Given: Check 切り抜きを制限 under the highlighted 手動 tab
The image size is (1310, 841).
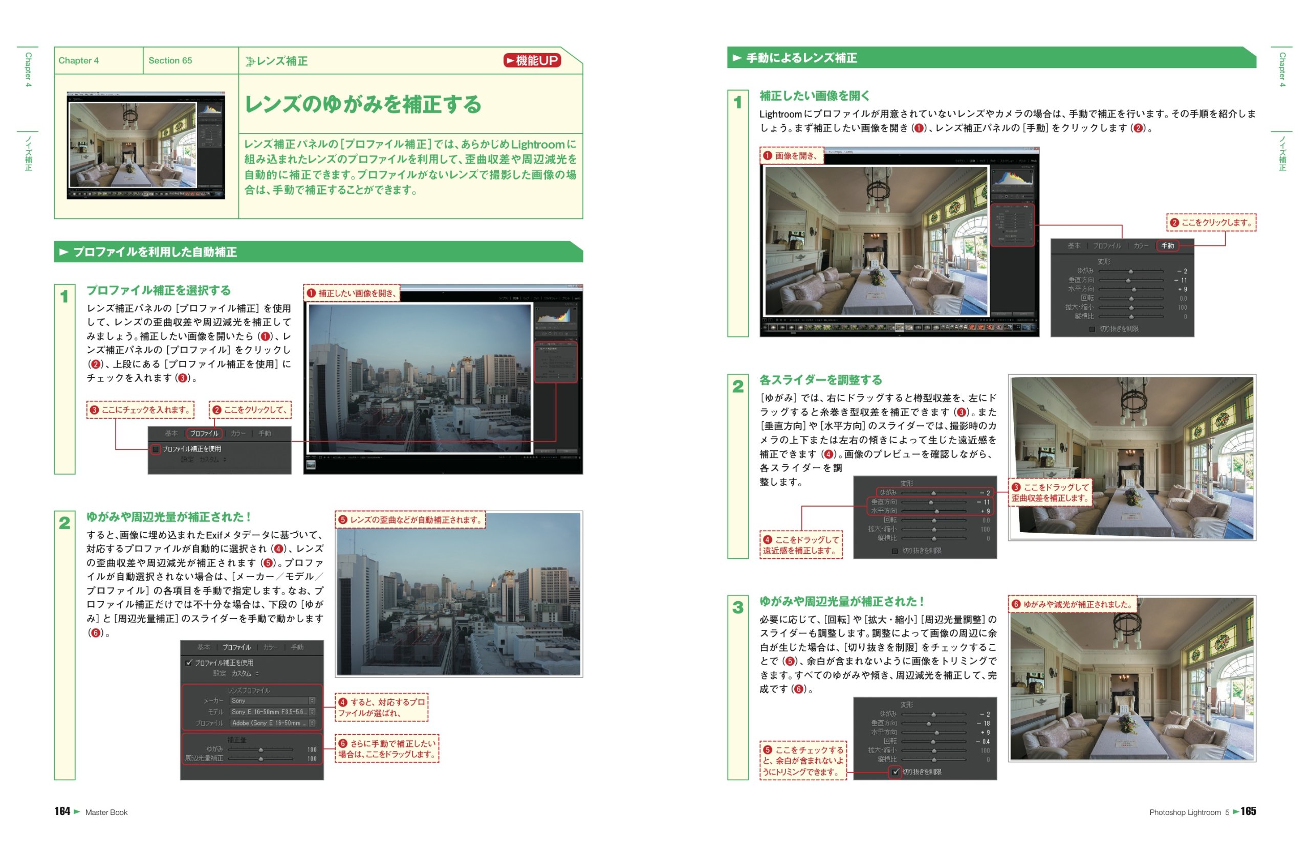Looking at the screenshot, I should (1091, 329).
